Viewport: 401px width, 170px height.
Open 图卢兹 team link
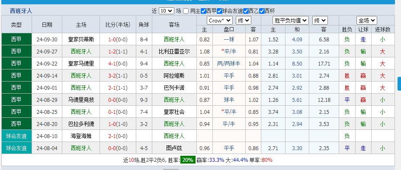tap(174, 148)
